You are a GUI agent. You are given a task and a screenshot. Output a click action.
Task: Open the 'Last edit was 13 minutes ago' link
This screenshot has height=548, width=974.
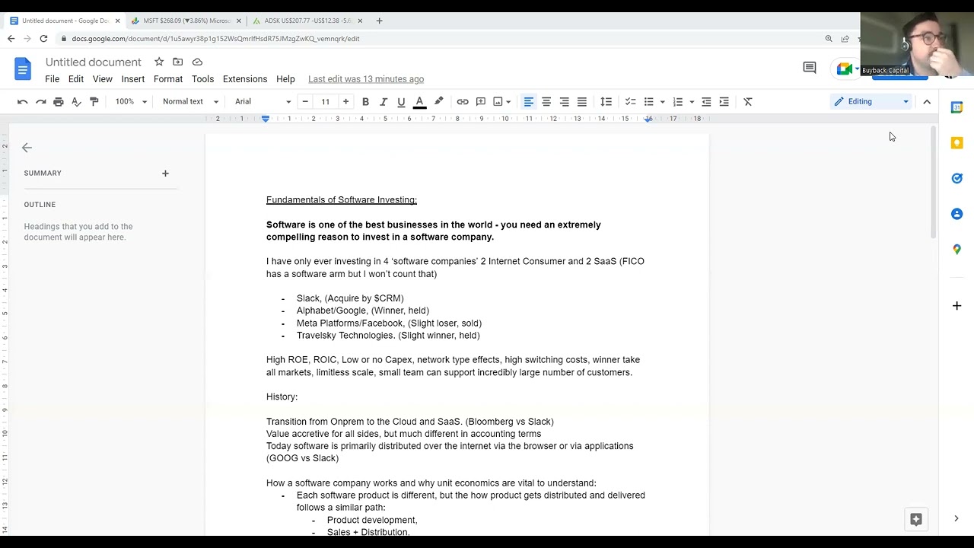point(366,79)
